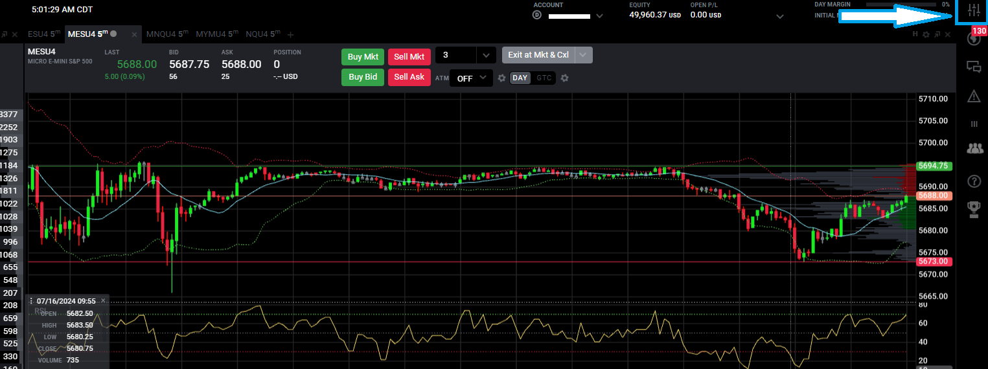Close the chart panel with X icon
The image size is (988, 369).
[x=947, y=34]
